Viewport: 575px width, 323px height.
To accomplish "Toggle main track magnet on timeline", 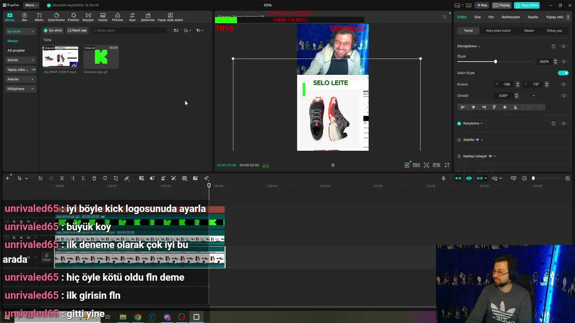I will (x=458, y=178).
